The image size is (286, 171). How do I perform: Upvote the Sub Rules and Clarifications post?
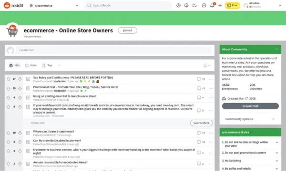tap(9, 79)
